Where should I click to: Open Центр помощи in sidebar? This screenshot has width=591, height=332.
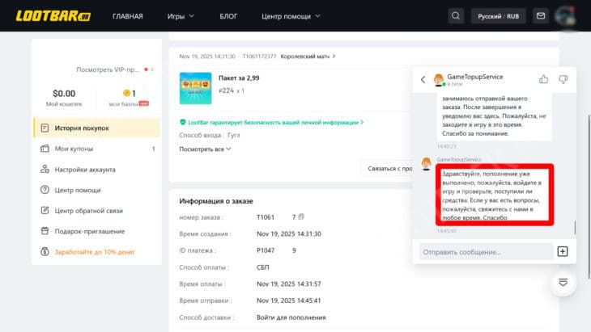[96, 190]
